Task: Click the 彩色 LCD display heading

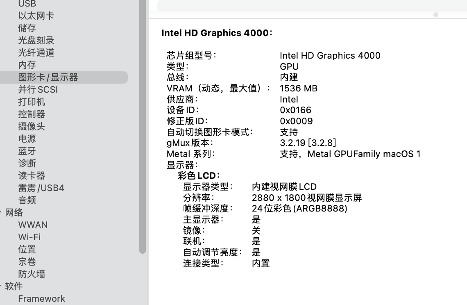Action: [x=199, y=175]
